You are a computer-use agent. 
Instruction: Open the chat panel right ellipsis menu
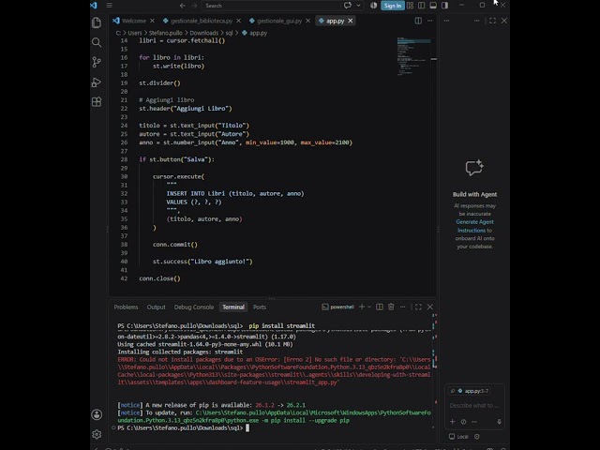click(x=477, y=21)
